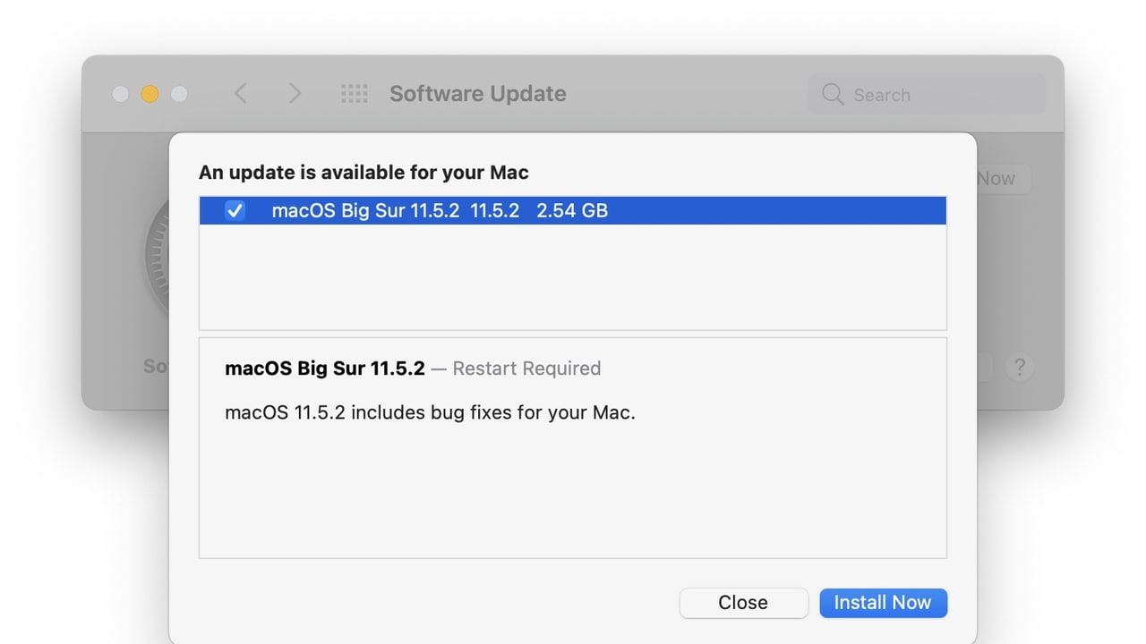Select the highlighted update list row
The image size is (1146, 644).
tap(573, 210)
